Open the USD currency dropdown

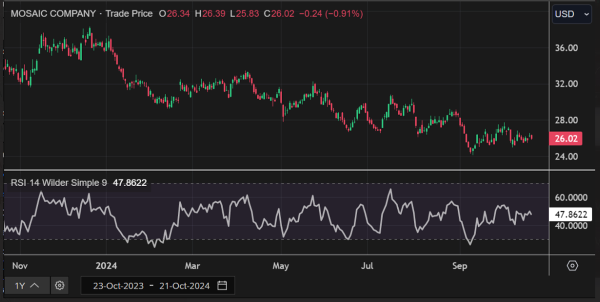pos(572,14)
